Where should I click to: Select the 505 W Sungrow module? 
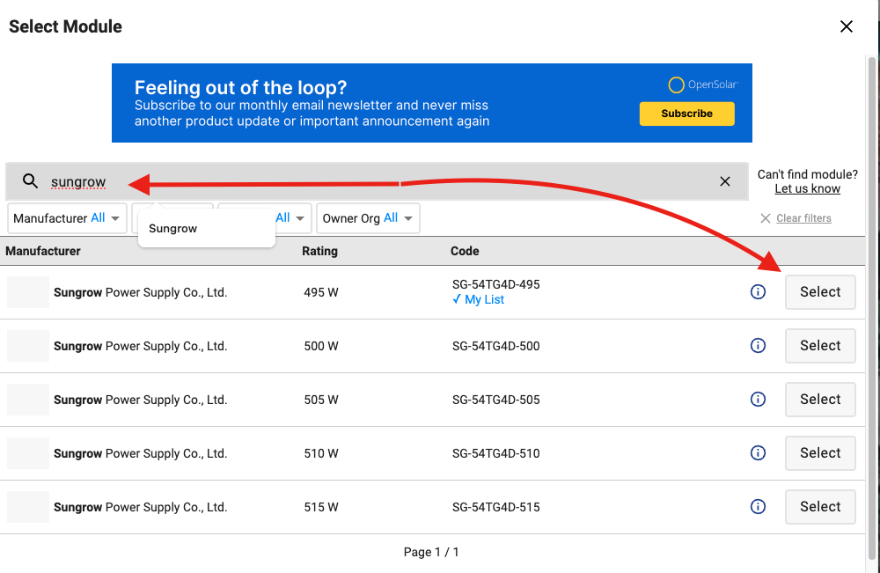[820, 399]
